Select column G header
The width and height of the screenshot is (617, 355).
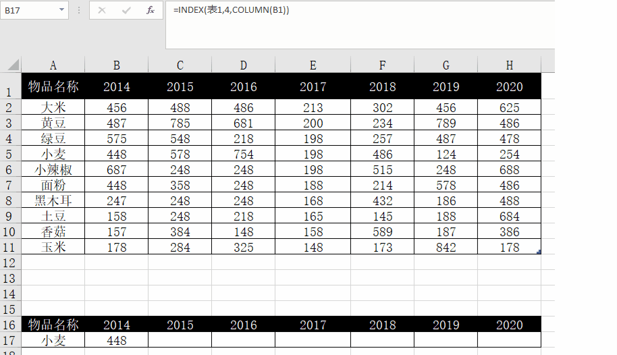coord(446,65)
